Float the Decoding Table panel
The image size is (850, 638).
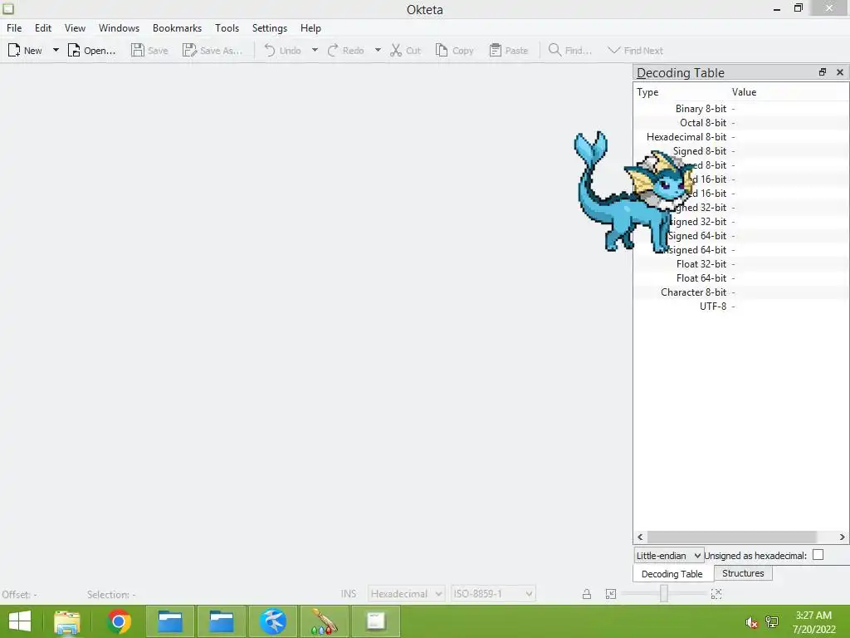click(x=823, y=72)
